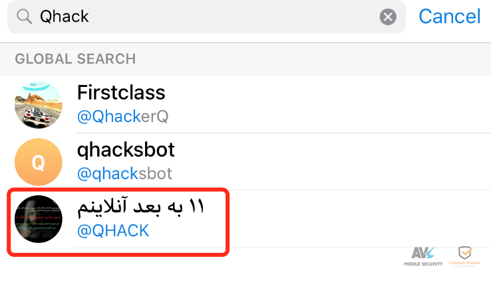491x284 pixels.
Task: Tap the orange Q avatar circle
Action: [x=38, y=162]
